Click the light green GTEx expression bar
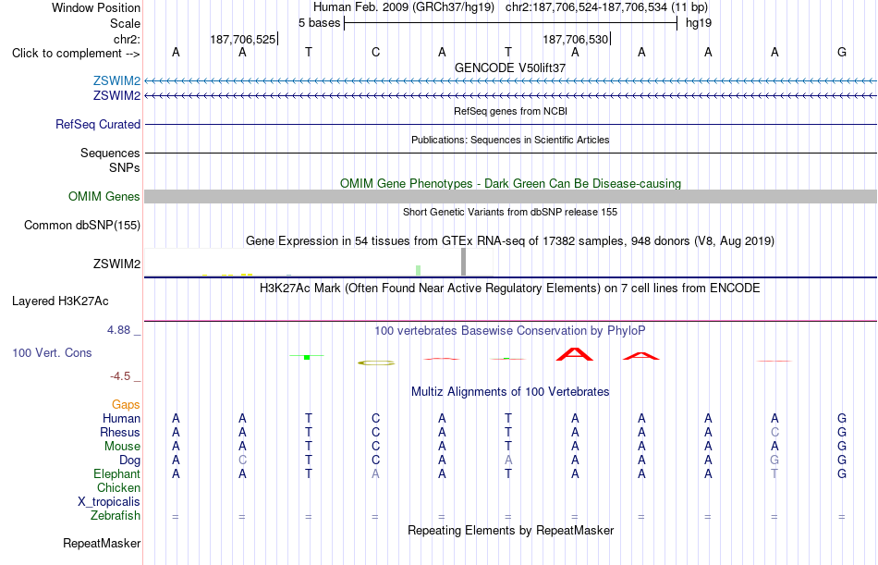The height and width of the screenshot is (565, 878). click(419, 270)
